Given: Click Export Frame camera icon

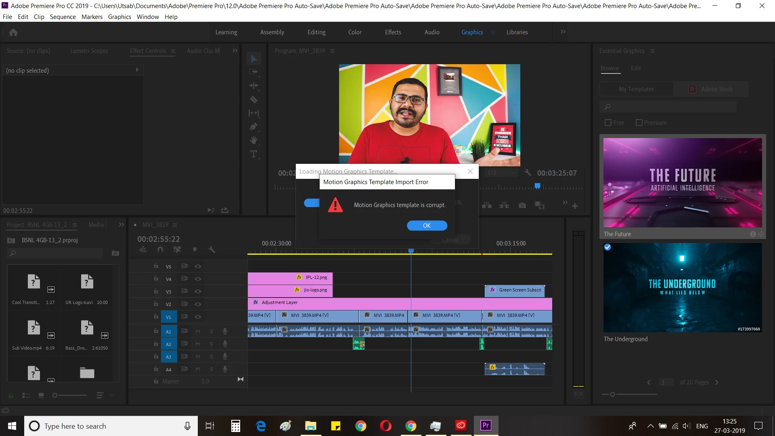Looking at the screenshot, I should (x=522, y=205).
